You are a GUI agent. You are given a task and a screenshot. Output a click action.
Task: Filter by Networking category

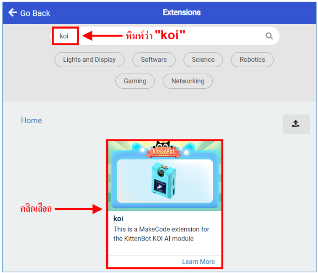click(188, 81)
